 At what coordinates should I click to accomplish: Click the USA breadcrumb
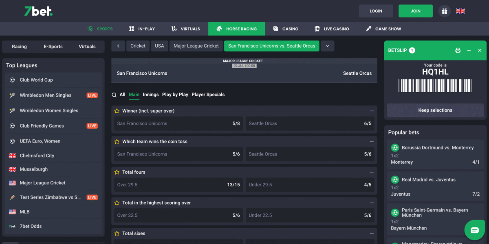pos(159,46)
